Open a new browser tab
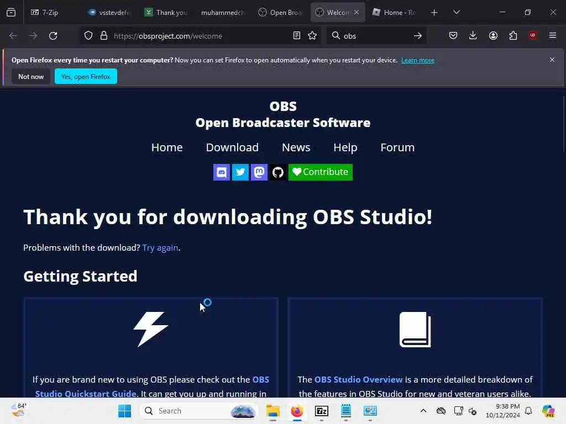566x424 pixels. click(x=434, y=13)
